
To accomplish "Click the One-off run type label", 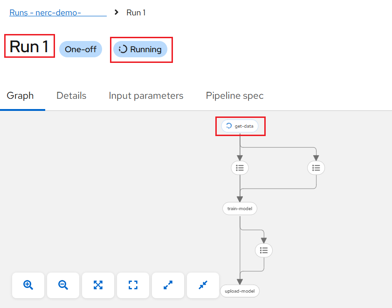I will coord(81,49).
